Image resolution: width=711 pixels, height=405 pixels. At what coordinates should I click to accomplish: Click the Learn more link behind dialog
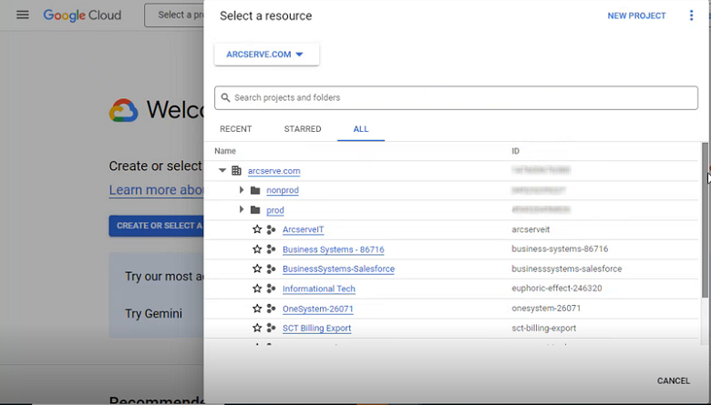point(156,189)
